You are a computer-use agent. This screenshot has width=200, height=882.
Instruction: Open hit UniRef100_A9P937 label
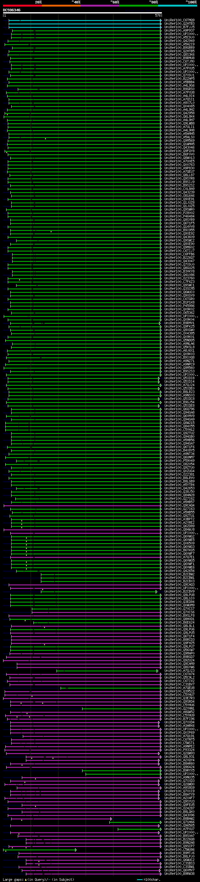tap(179, 30)
